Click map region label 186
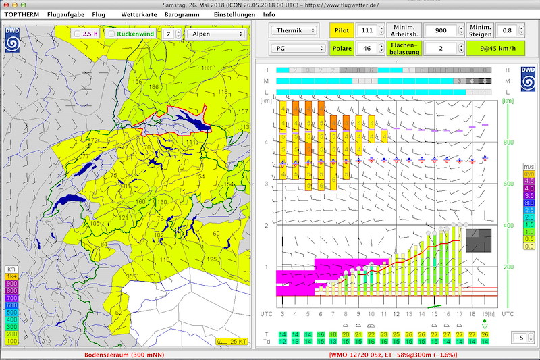This screenshot has height=360, width=540. (x=154, y=87)
